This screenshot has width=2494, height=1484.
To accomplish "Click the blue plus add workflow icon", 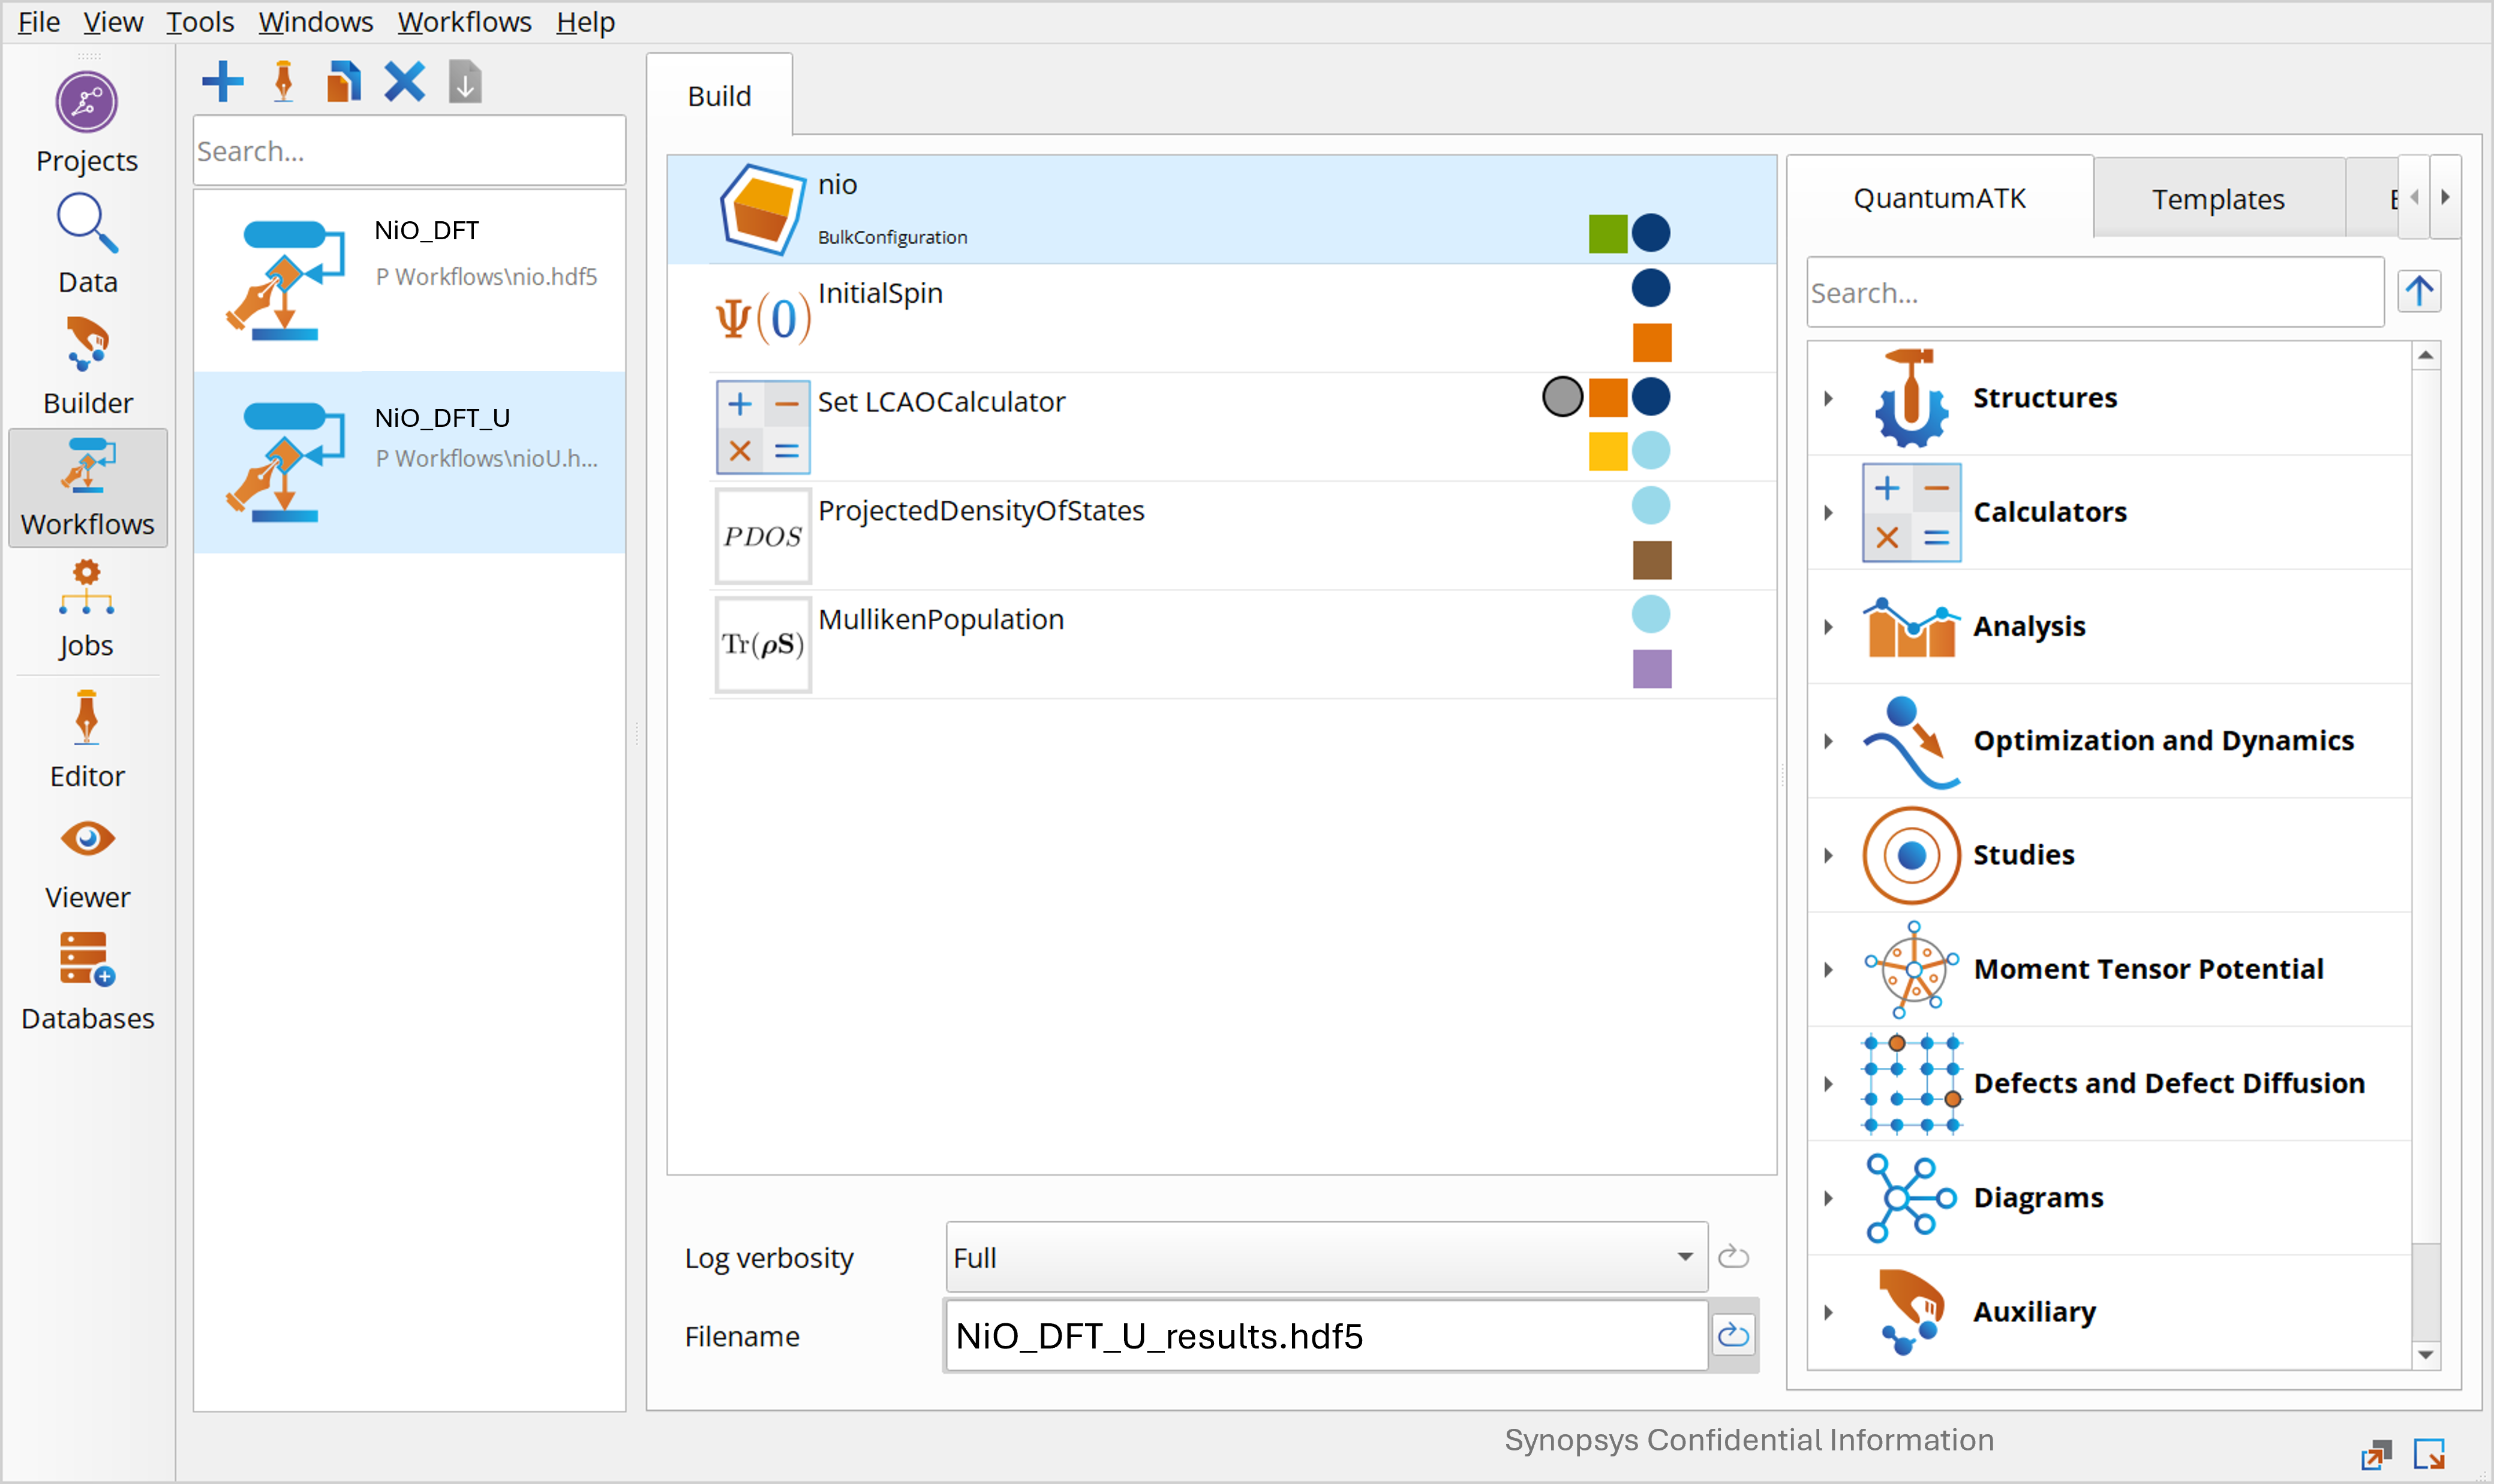I will tap(222, 82).
